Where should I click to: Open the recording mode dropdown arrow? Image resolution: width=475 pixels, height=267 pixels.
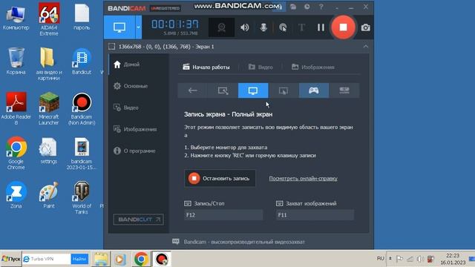coord(138,27)
